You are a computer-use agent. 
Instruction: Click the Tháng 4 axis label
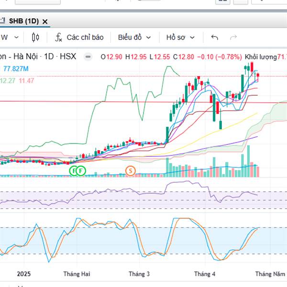[x=205, y=274]
